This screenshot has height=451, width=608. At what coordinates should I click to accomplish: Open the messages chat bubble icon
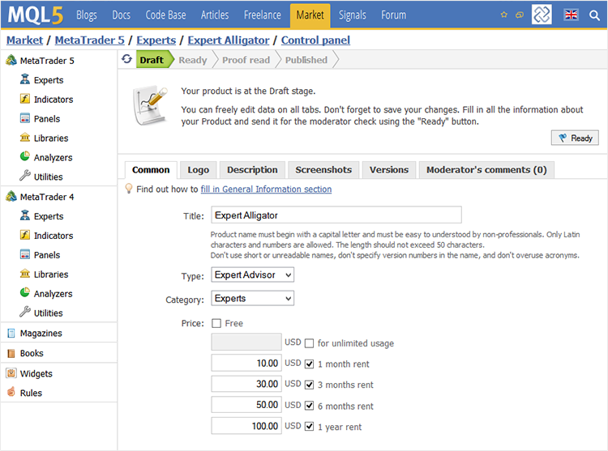pos(519,15)
